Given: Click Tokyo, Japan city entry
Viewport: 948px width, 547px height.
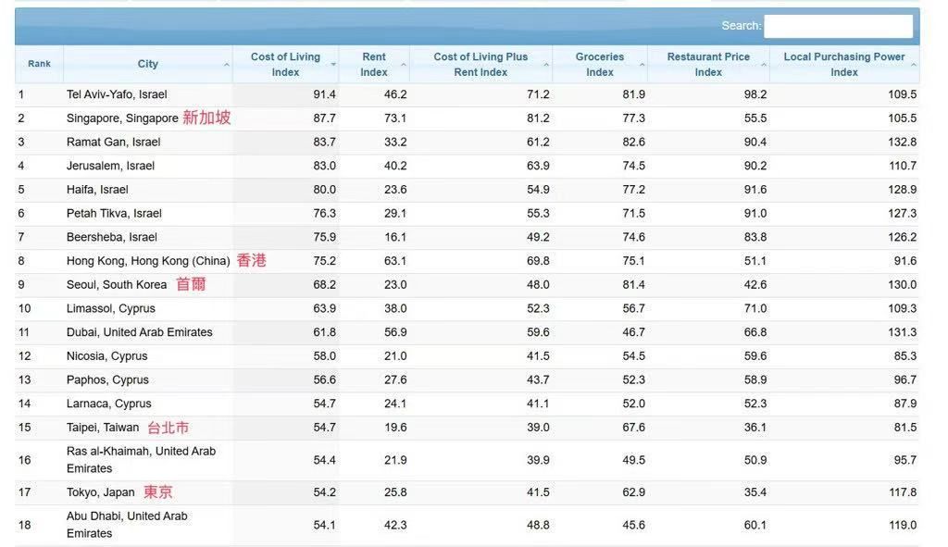Looking at the screenshot, I should coord(100,492).
